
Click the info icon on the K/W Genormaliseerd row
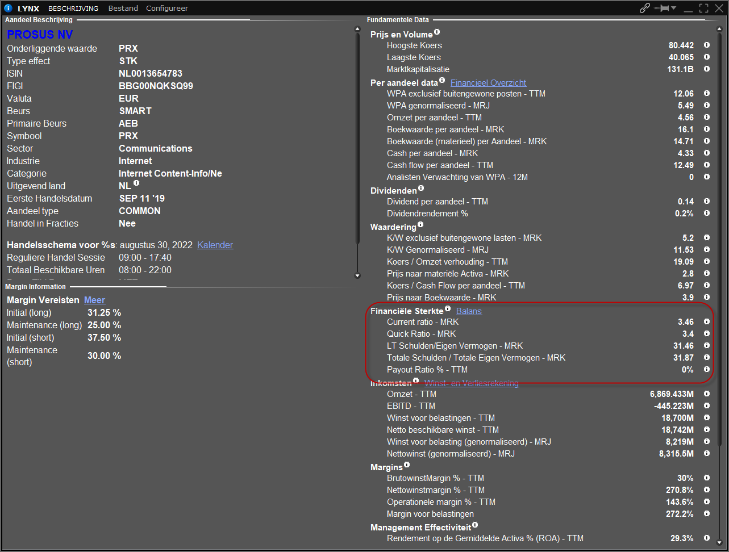707,249
